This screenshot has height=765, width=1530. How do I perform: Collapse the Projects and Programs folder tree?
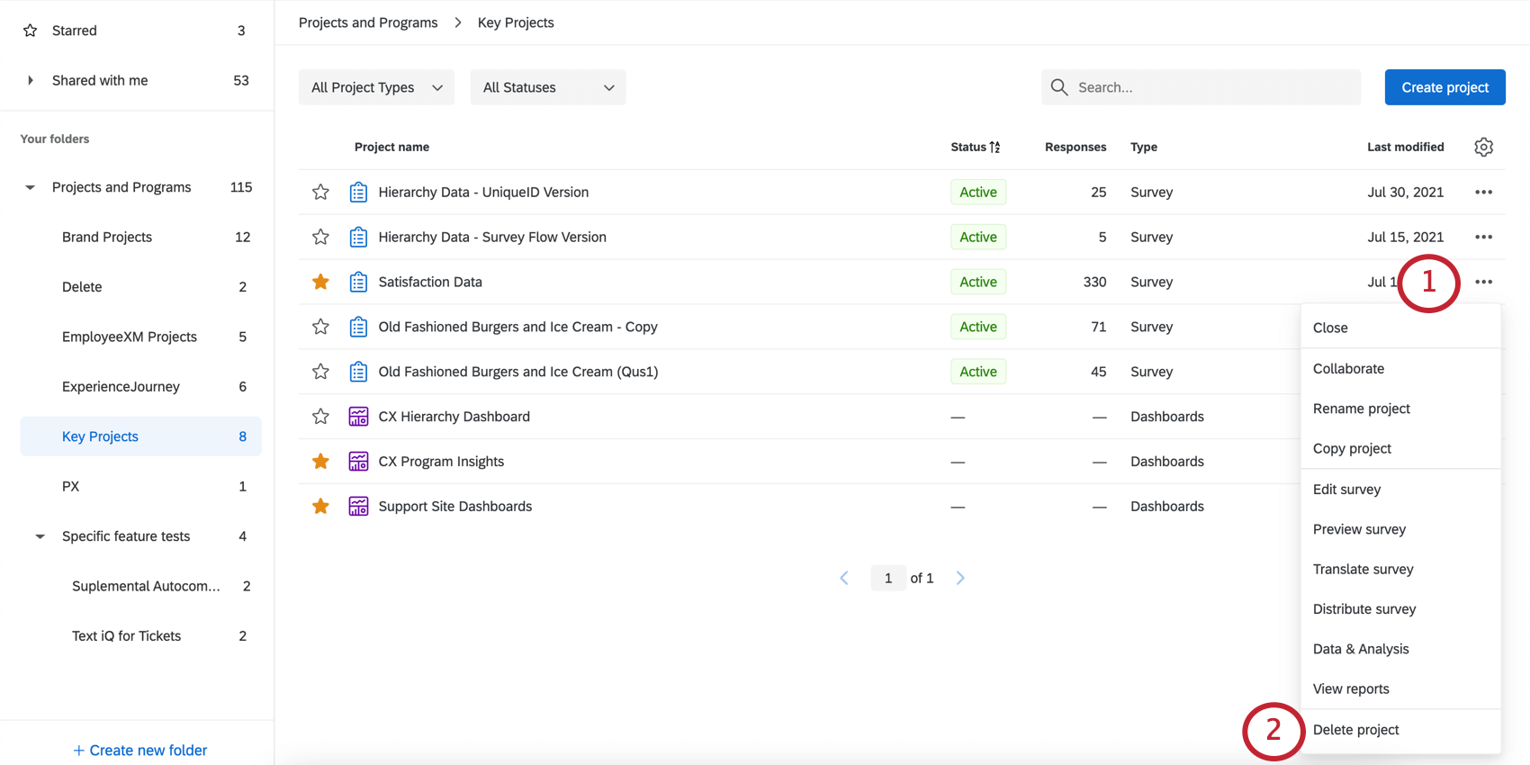(x=30, y=187)
